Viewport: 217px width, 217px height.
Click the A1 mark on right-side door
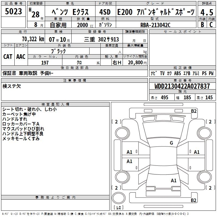197,152
